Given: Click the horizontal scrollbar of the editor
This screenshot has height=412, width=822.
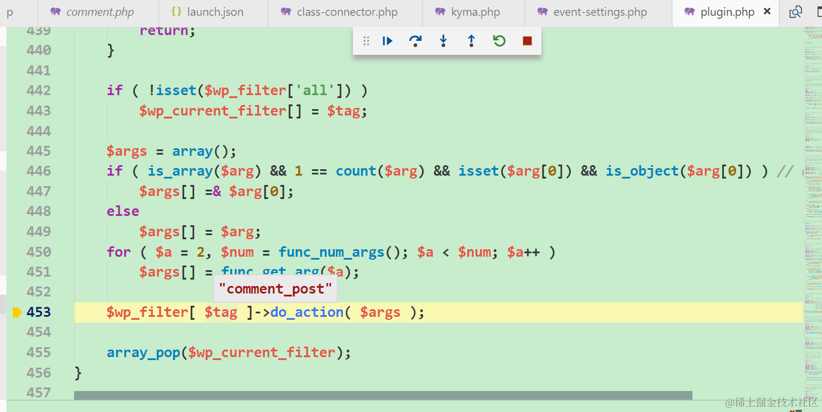Looking at the screenshot, I should [x=383, y=396].
